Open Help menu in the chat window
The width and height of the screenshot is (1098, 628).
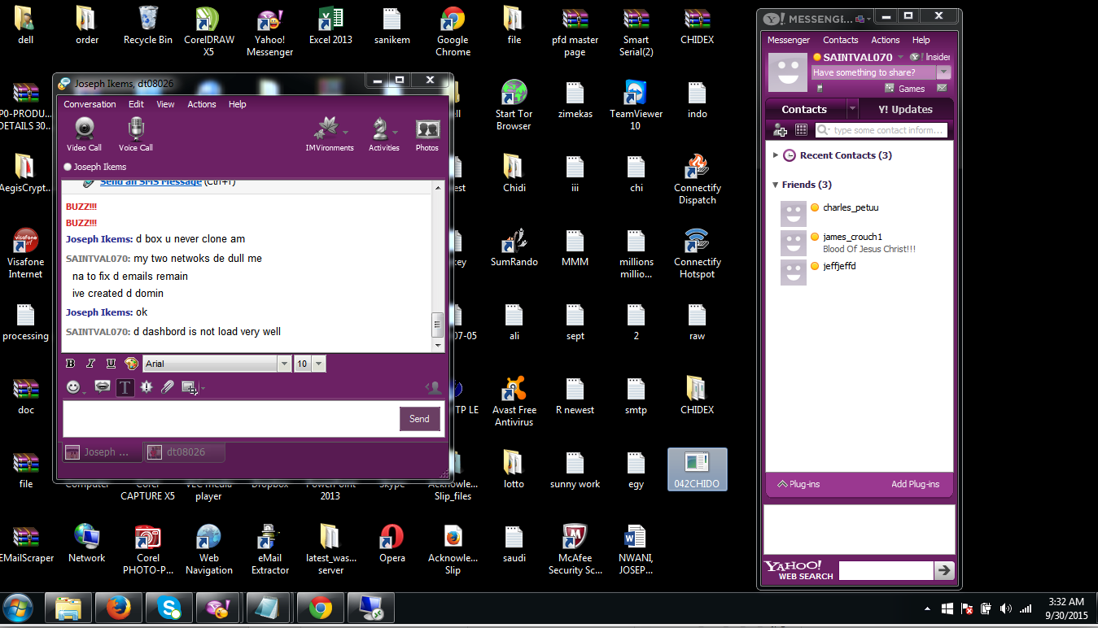coord(237,104)
